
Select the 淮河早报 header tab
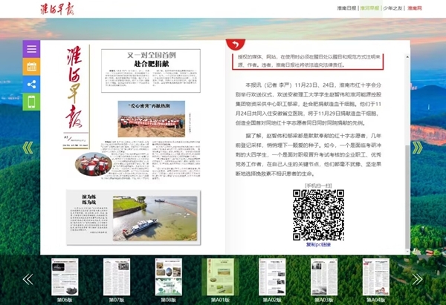coord(369,8)
